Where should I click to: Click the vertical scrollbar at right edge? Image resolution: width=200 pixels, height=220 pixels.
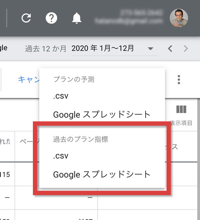(198, 159)
